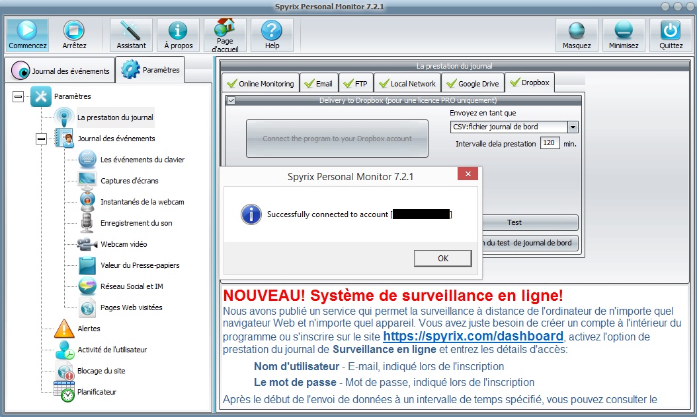This screenshot has width=697, height=417.
Task: Open the FTP delivery tab
Action: [356, 83]
